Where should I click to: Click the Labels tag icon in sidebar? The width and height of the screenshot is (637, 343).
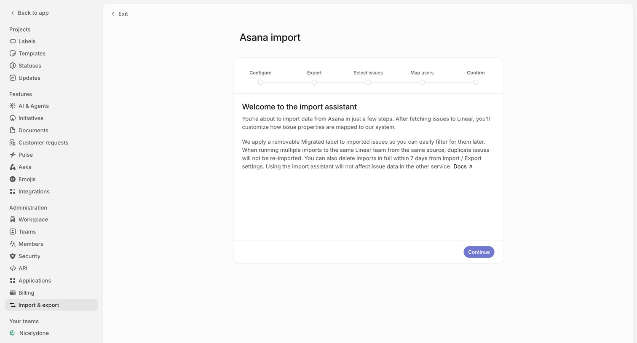pyautogui.click(x=13, y=41)
